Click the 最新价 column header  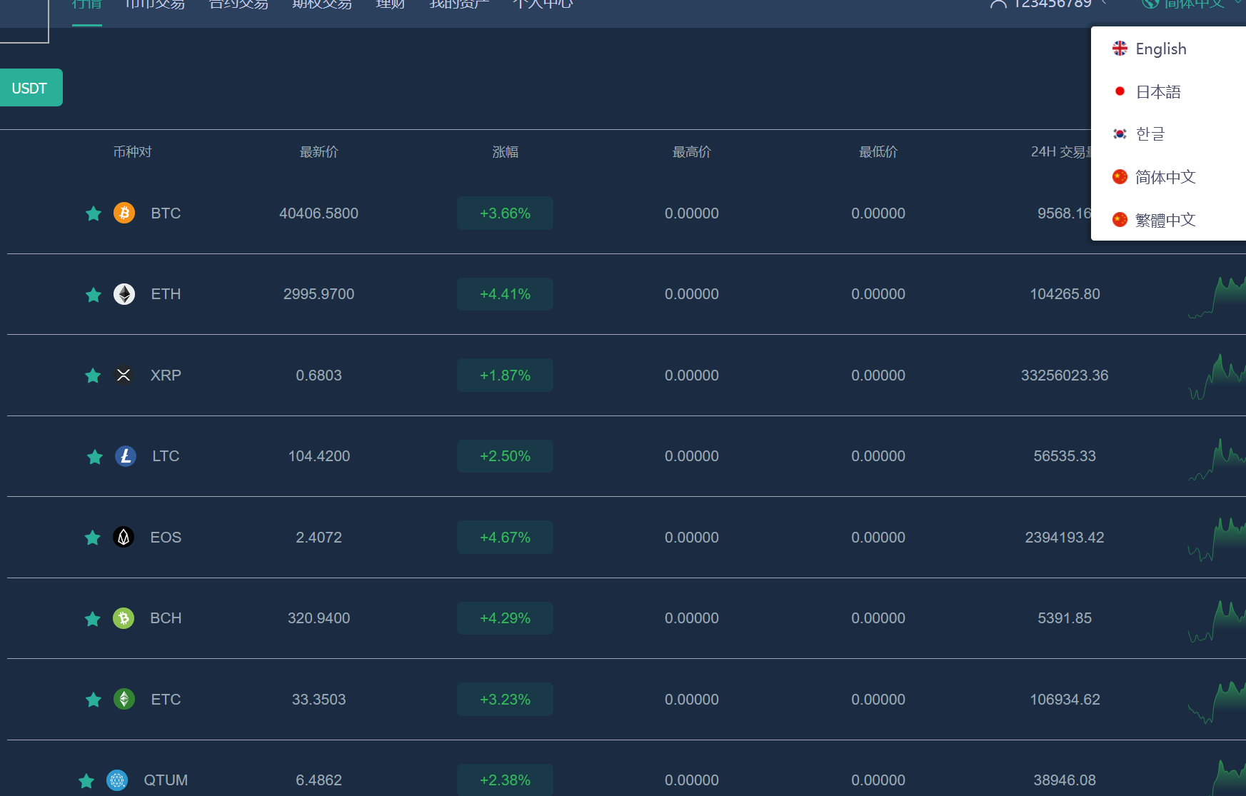point(319,152)
